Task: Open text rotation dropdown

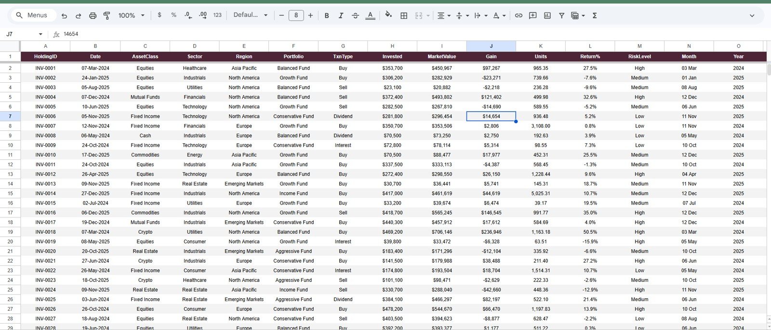Action: tap(499, 15)
